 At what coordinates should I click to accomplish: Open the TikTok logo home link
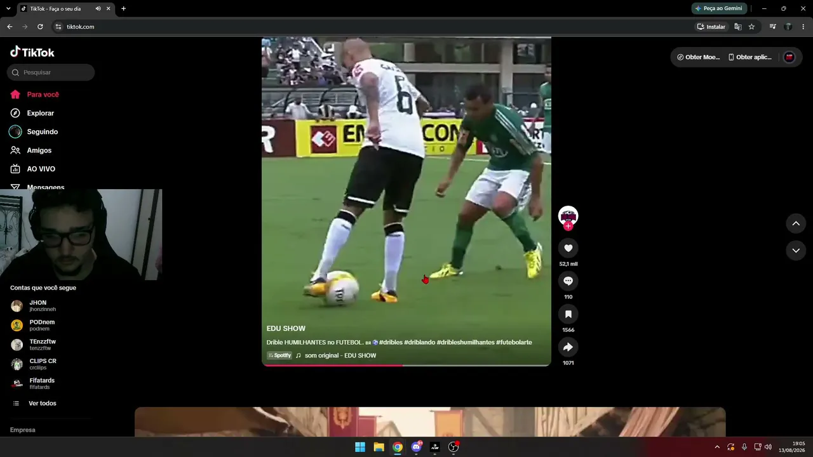32,52
